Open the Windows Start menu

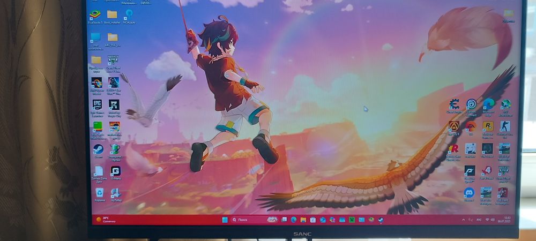pyautogui.click(x=225, y=220)
